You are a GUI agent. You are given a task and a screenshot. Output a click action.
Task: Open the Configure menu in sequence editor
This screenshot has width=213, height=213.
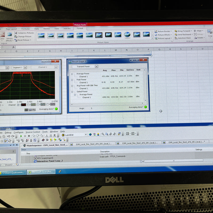[18, 132]
